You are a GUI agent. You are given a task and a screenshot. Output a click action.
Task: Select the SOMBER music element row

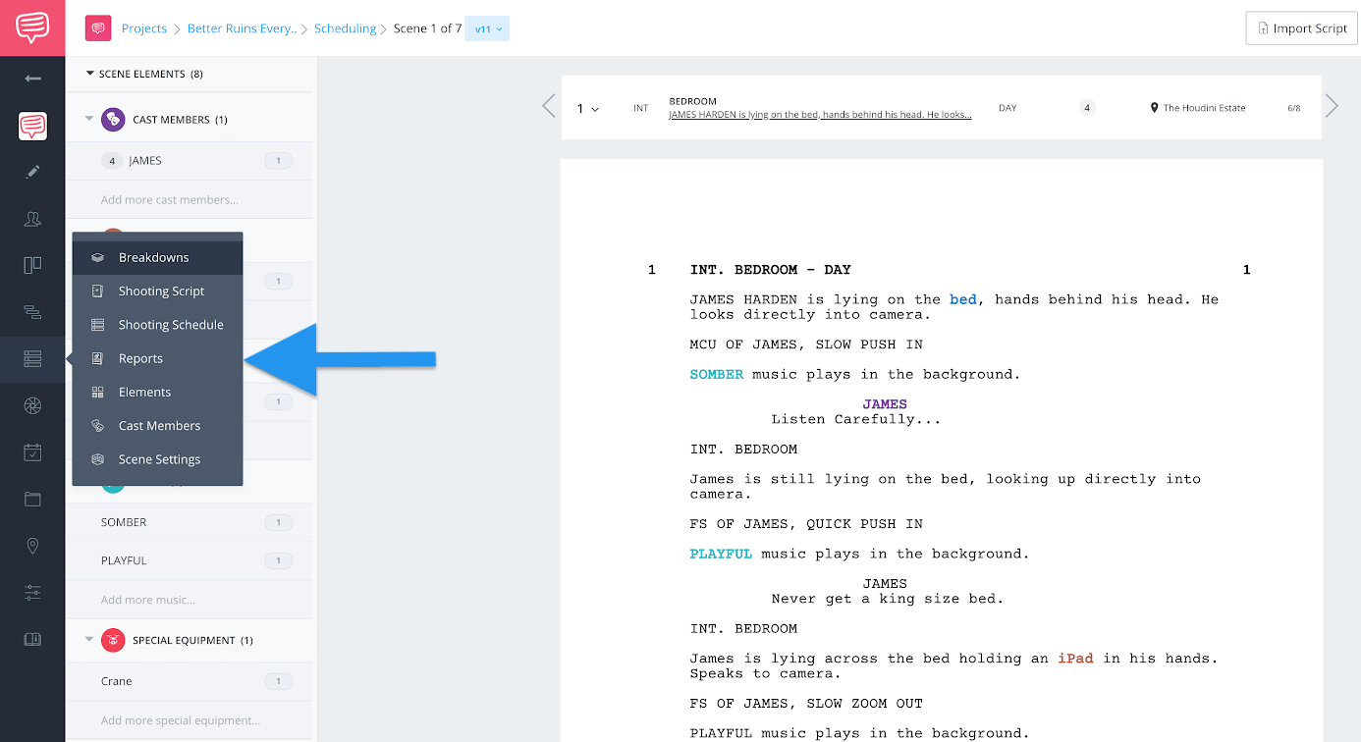pyautogui.click(x=189, y=523)
